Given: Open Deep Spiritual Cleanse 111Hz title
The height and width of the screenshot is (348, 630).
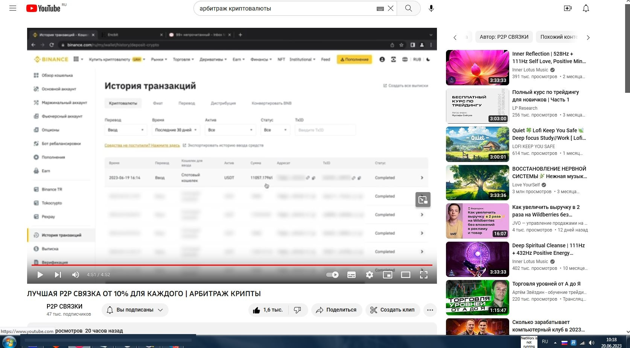Looking at the screenshot, I should click(x=548, y=249).
